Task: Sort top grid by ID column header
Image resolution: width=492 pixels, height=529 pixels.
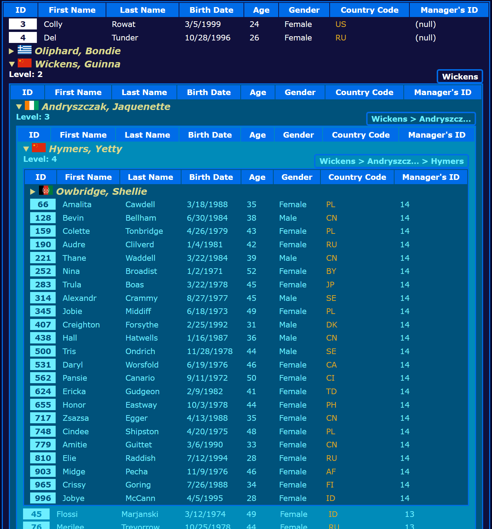Action: tap(21, 10)
